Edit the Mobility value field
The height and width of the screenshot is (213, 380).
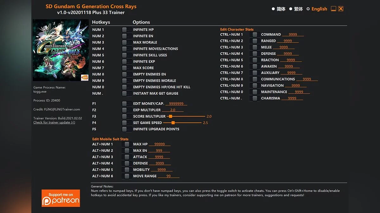[161, 170]
